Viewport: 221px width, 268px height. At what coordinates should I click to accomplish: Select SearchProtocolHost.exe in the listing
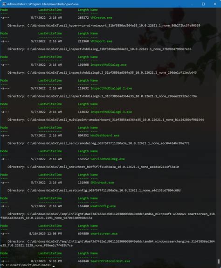pos(110,261)
